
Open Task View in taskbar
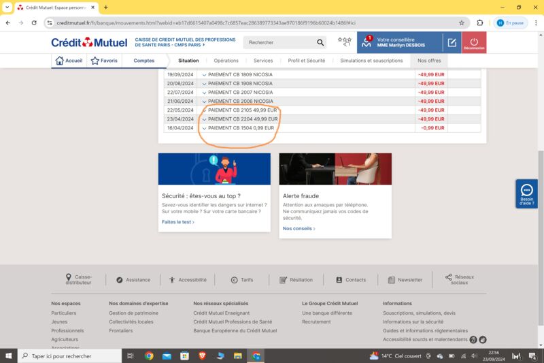click(131, 356)
